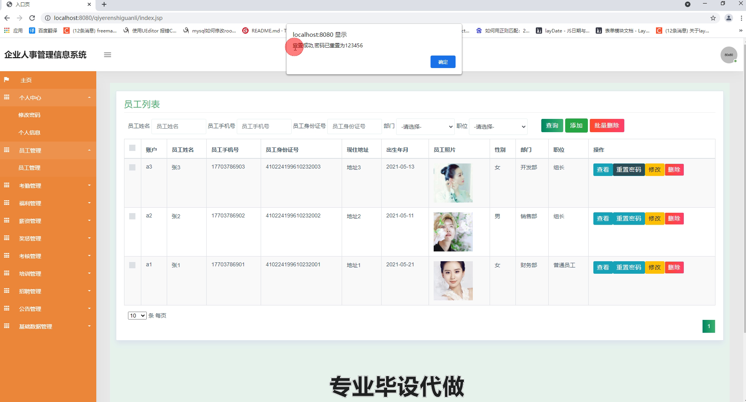Click the browser back arrow

coord(7,18)
